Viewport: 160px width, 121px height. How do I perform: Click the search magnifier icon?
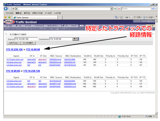pyautogui.click(x=153, y=8)
